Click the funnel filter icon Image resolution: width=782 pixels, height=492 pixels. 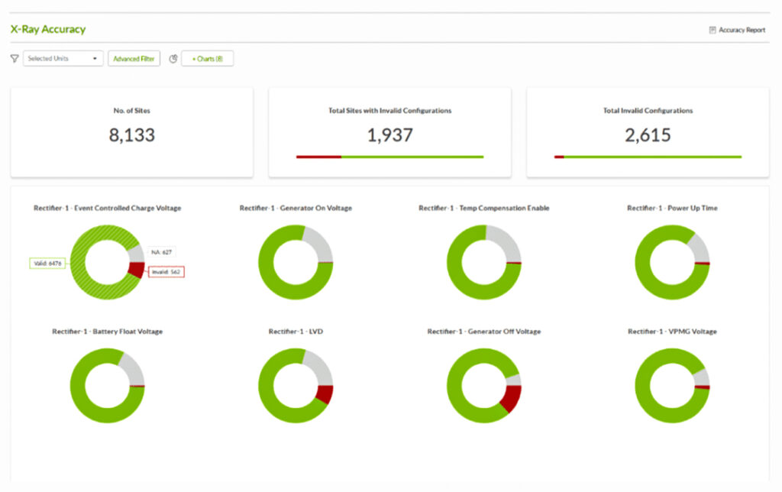point(15,59)
